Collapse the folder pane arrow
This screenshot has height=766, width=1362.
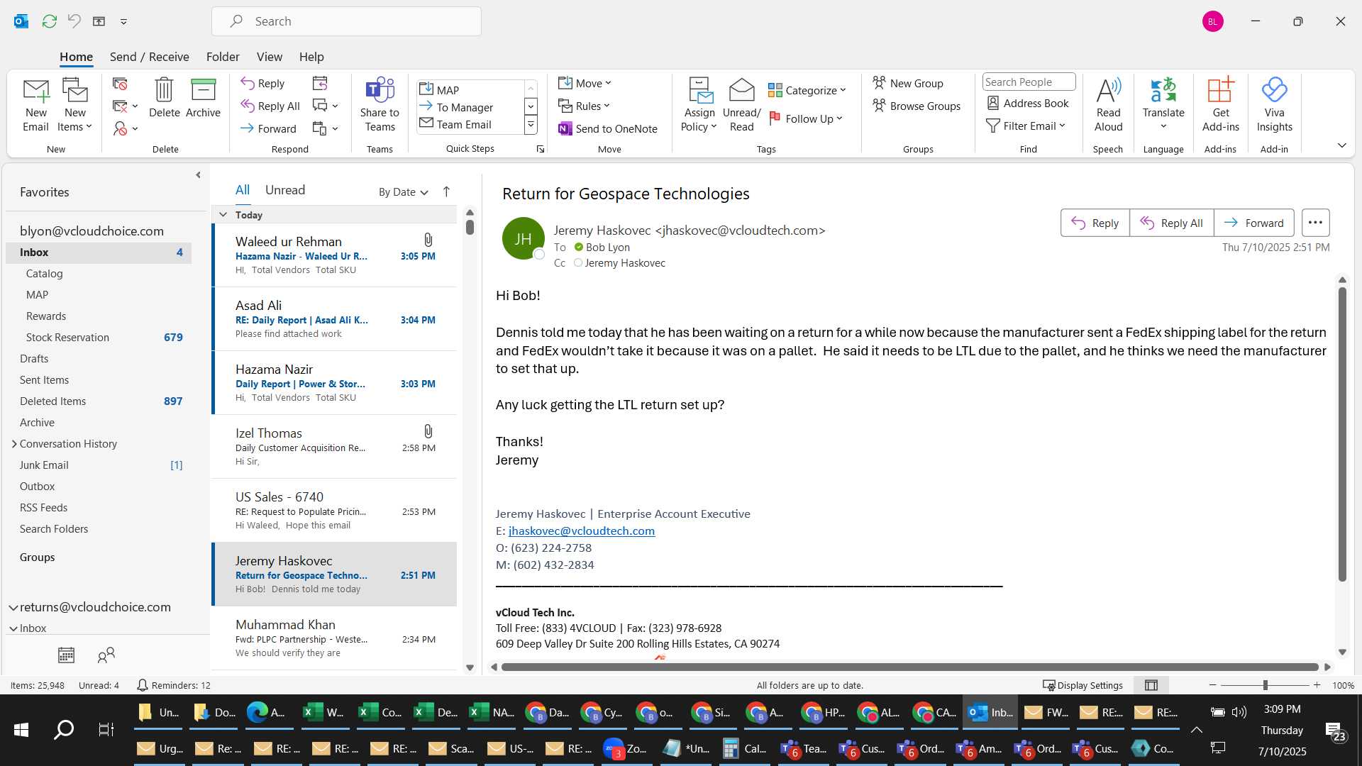[x=198, y=174]
